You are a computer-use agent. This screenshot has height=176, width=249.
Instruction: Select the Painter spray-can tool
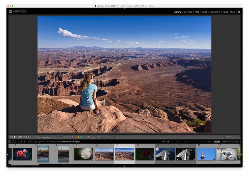(29, 137)
